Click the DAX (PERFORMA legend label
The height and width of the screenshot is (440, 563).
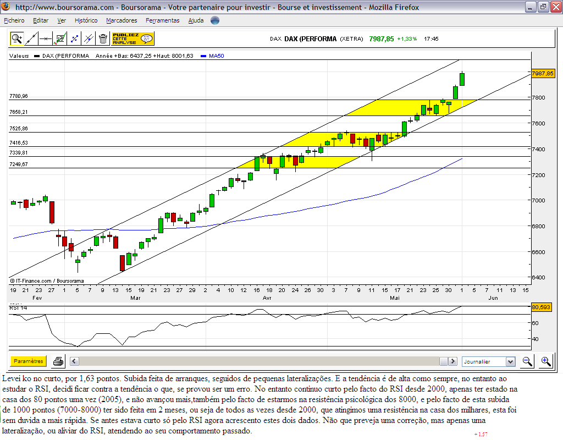point(65,56)
